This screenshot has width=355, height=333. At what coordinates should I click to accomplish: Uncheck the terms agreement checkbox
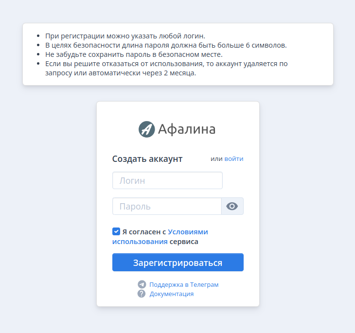[x=116, y=231]
